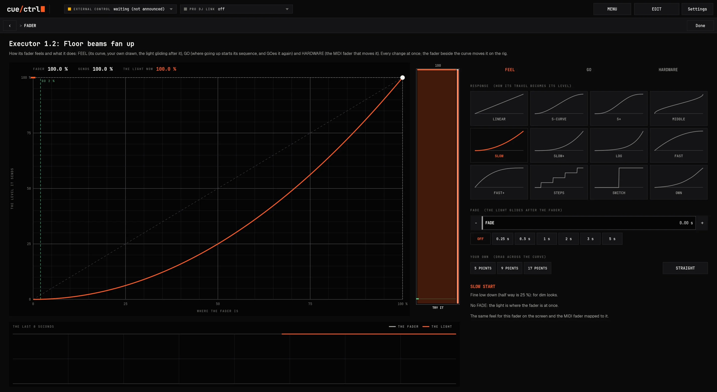Set fade preset to 5 s

pos(612,239)
